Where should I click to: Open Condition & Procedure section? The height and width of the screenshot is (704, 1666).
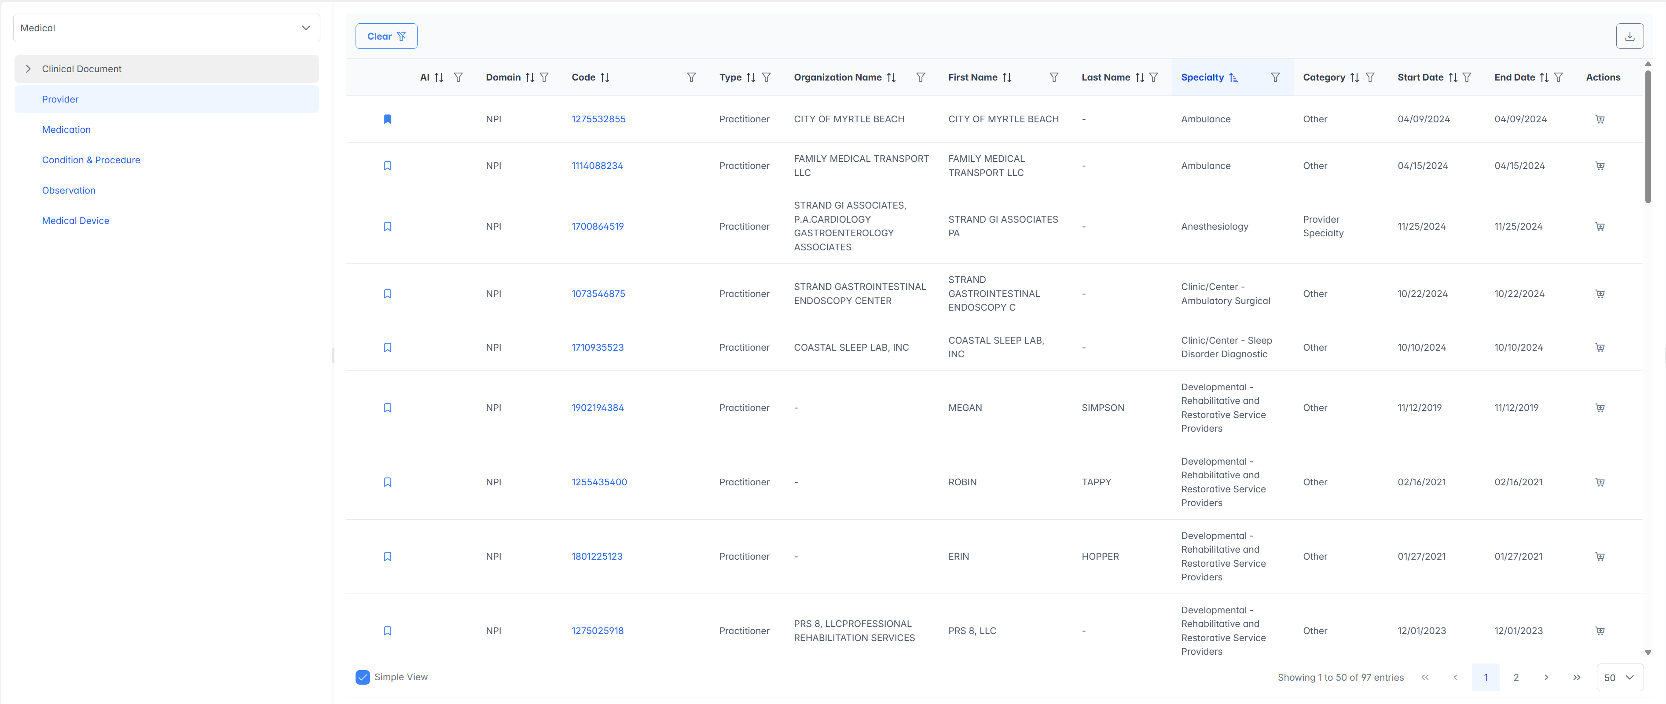[91, 160]
